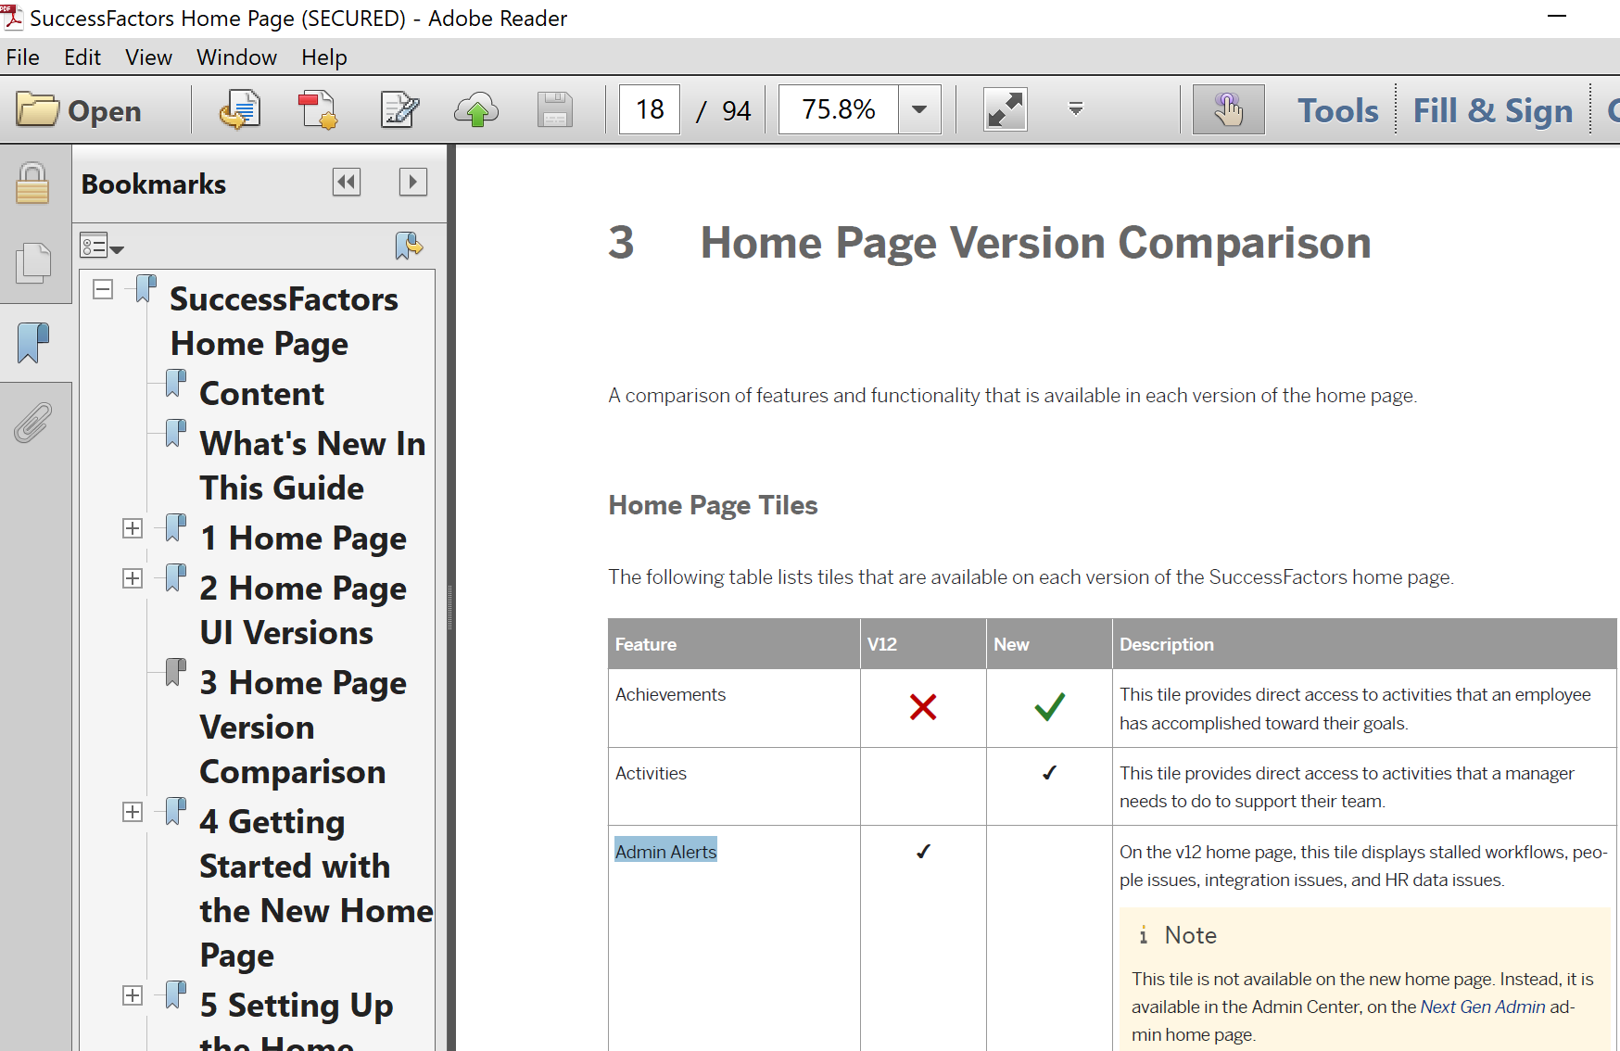
Task: Open the Help menu
Action: coord(324,57)
